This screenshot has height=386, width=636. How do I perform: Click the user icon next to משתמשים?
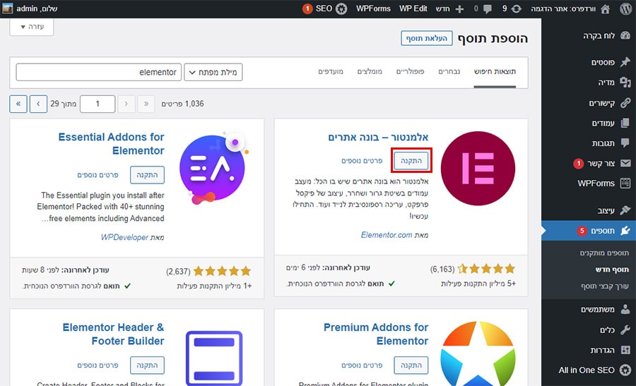tap(625, 309)
